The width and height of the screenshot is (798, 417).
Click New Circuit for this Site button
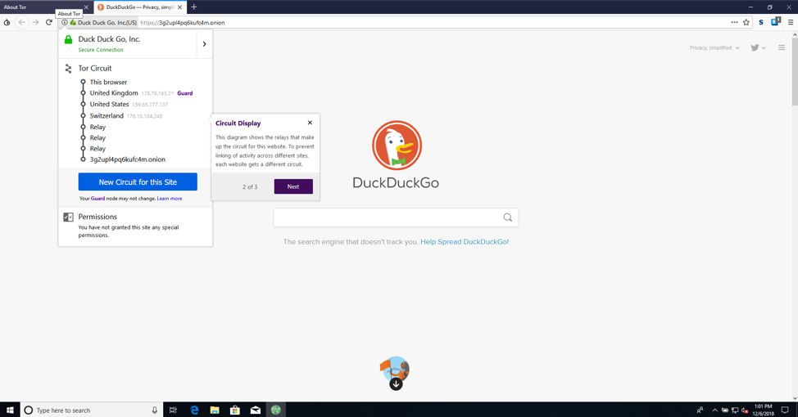click(x=138, y=182)
